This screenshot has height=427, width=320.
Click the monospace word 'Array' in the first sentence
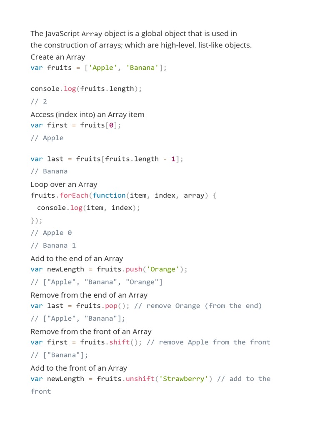[x=92, y=34]
